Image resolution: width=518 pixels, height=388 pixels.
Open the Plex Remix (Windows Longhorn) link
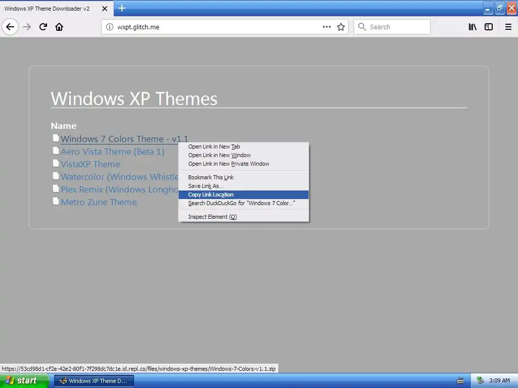click(x=119, y=189)
